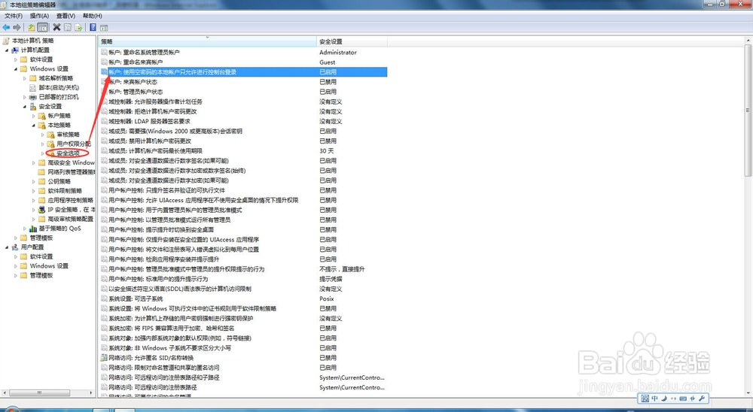Click the 脚本(启动/关机) script icon

(33, 88)
